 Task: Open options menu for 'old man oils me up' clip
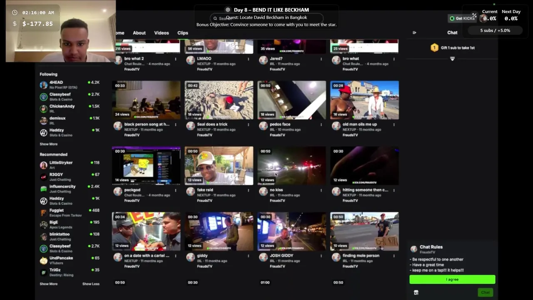click(x=394, y=125)
